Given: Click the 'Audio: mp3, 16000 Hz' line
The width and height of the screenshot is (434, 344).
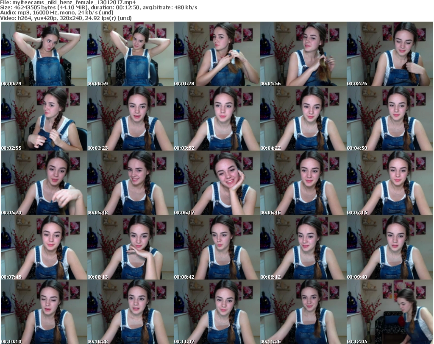Looking at the screenshot, I should [x=57, y=13].
